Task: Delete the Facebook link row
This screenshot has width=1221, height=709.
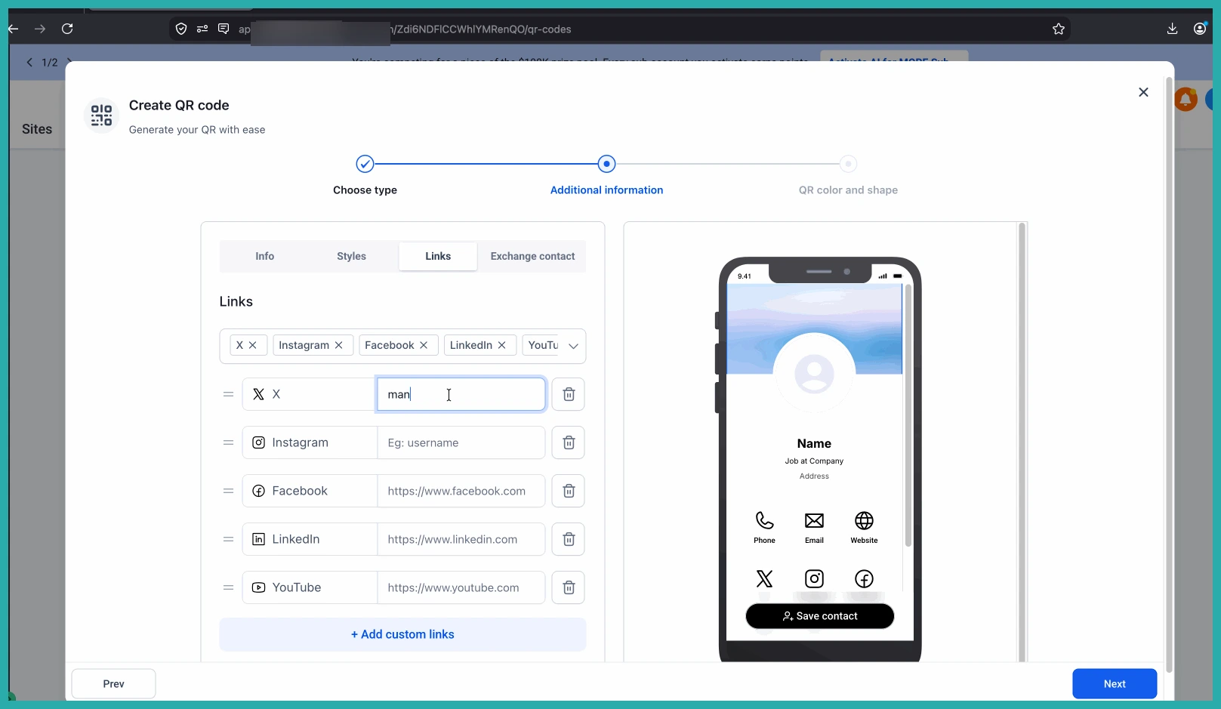Action: click(569, 491)
